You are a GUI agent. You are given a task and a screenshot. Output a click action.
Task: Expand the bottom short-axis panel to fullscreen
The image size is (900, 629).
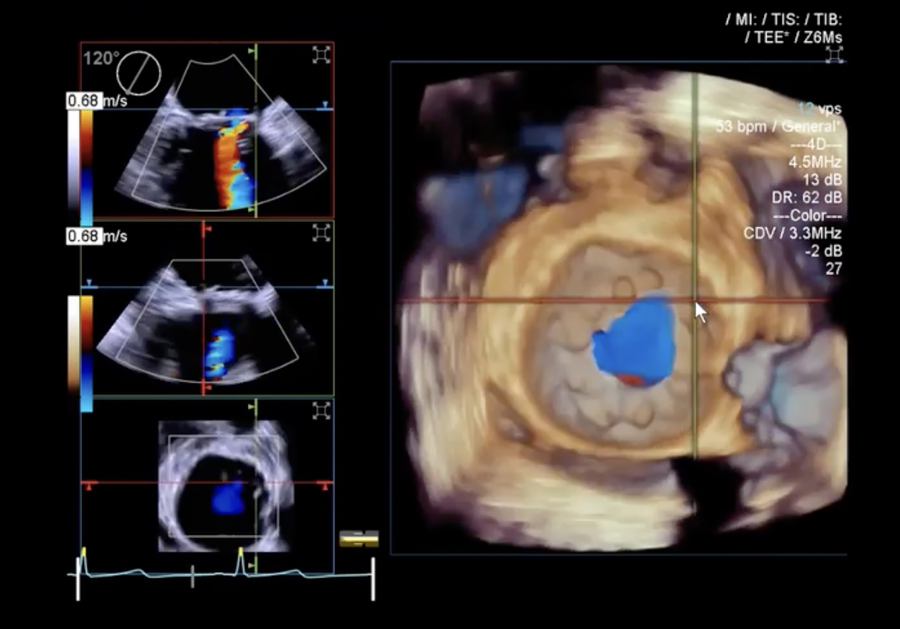click(321, 411)
